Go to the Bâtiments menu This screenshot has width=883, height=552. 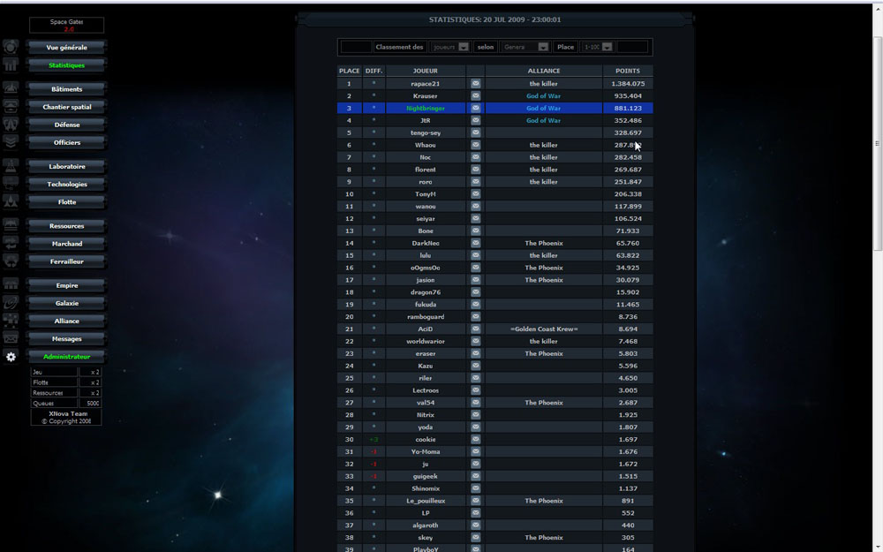pos(66,89)
